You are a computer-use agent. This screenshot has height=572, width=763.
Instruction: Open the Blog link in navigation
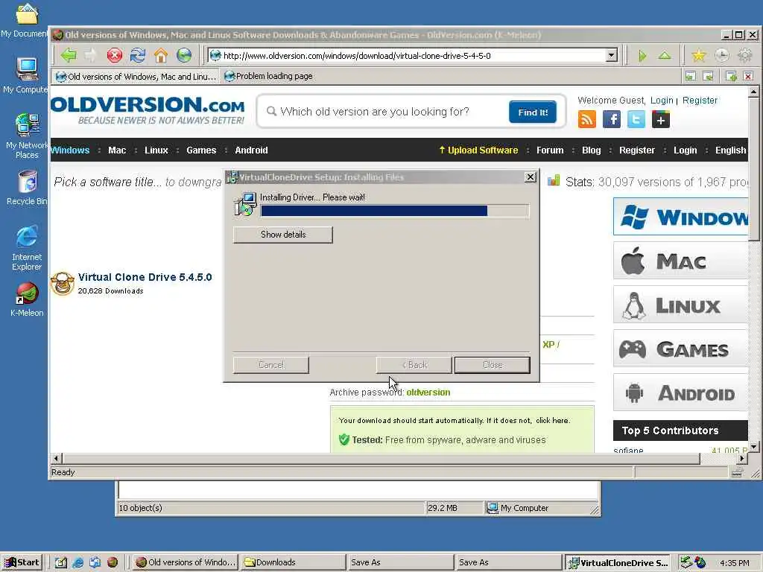pyautogui.click(x=591, y=150)
